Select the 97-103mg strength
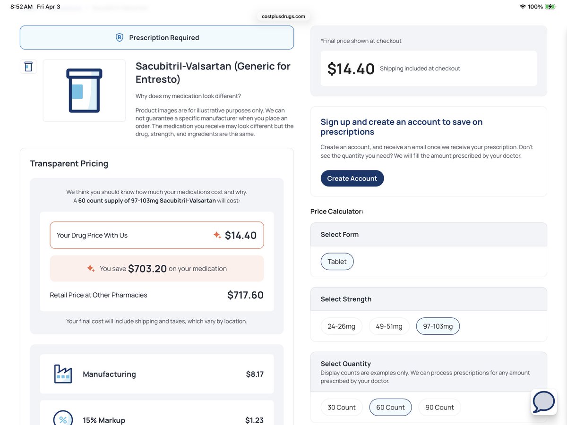This screenshot has width=567, height=425. [x=438, y=326]
